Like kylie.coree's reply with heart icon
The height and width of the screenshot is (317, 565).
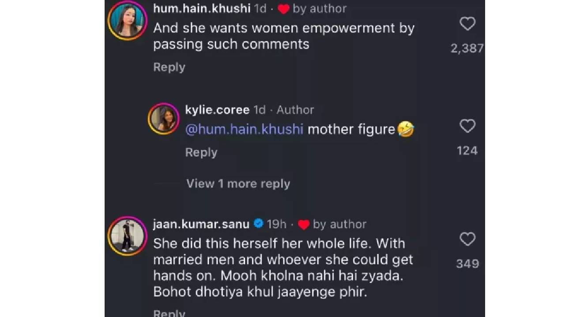click(467, 126)
